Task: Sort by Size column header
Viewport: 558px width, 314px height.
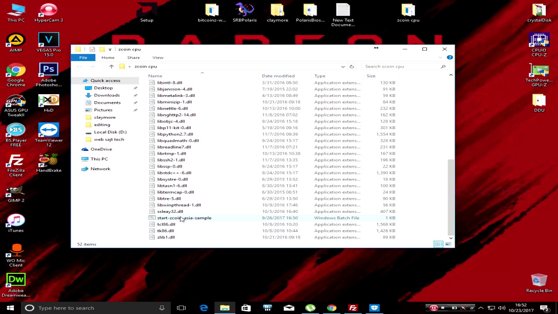Action: tap(381, 76)
